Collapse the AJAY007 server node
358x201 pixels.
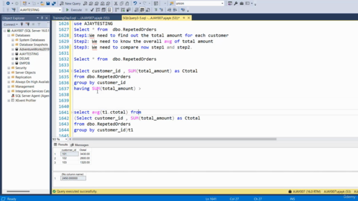click(5, 31)
